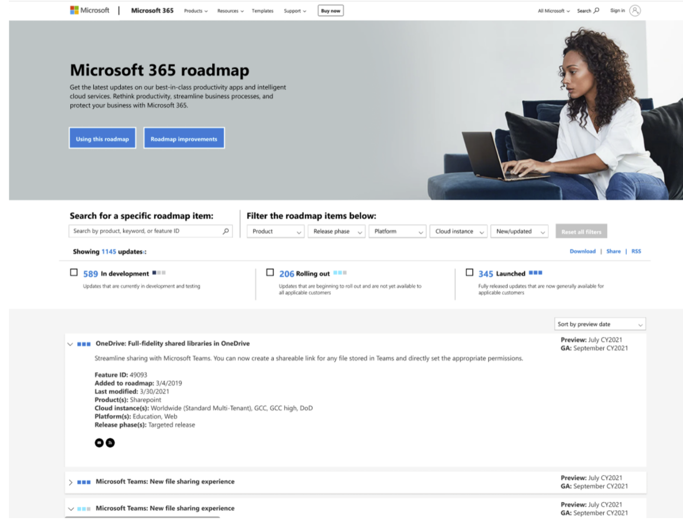Check the 589 In development checkbox

click(x=74, y=272)
